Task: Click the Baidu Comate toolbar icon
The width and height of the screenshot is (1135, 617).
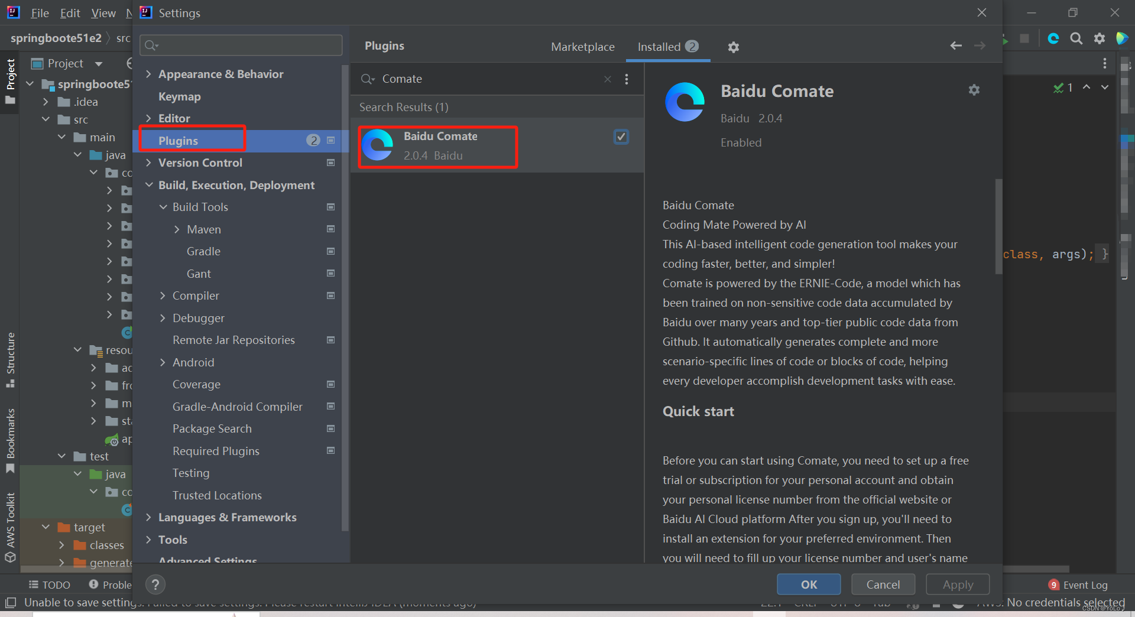Action: point(1053,38)
